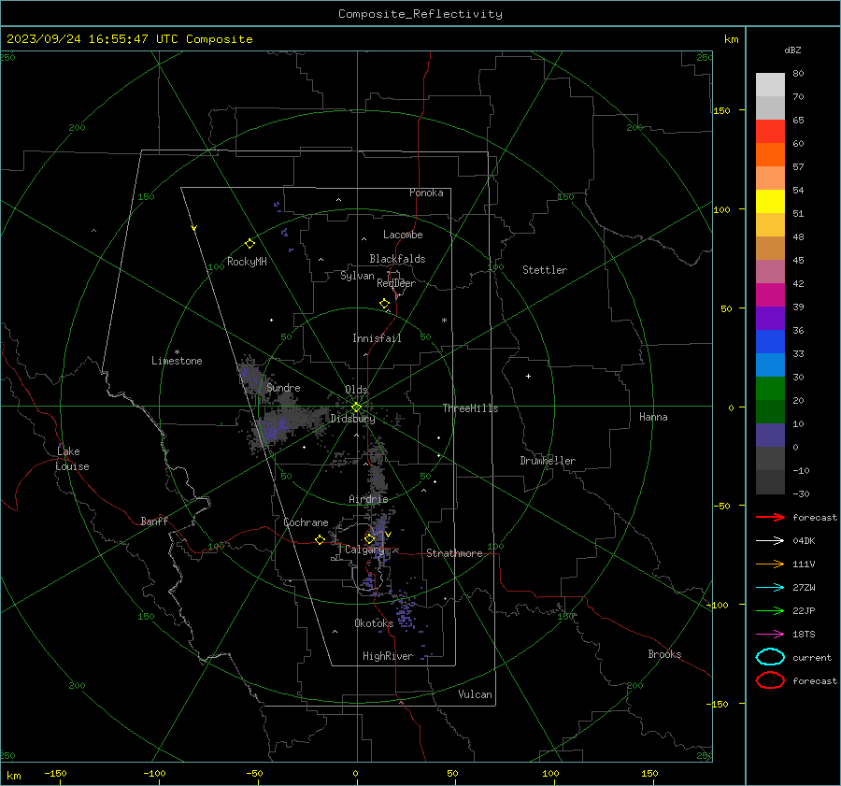
Task: Select the 65 dBZ red color swatch
Action: (770, 131)
